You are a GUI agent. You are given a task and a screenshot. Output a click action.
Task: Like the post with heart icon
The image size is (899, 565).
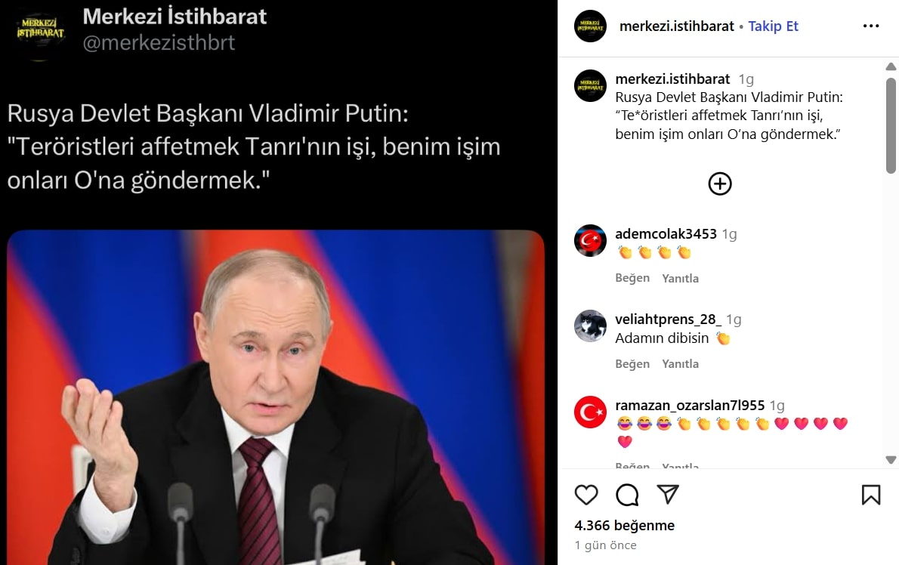586,495
